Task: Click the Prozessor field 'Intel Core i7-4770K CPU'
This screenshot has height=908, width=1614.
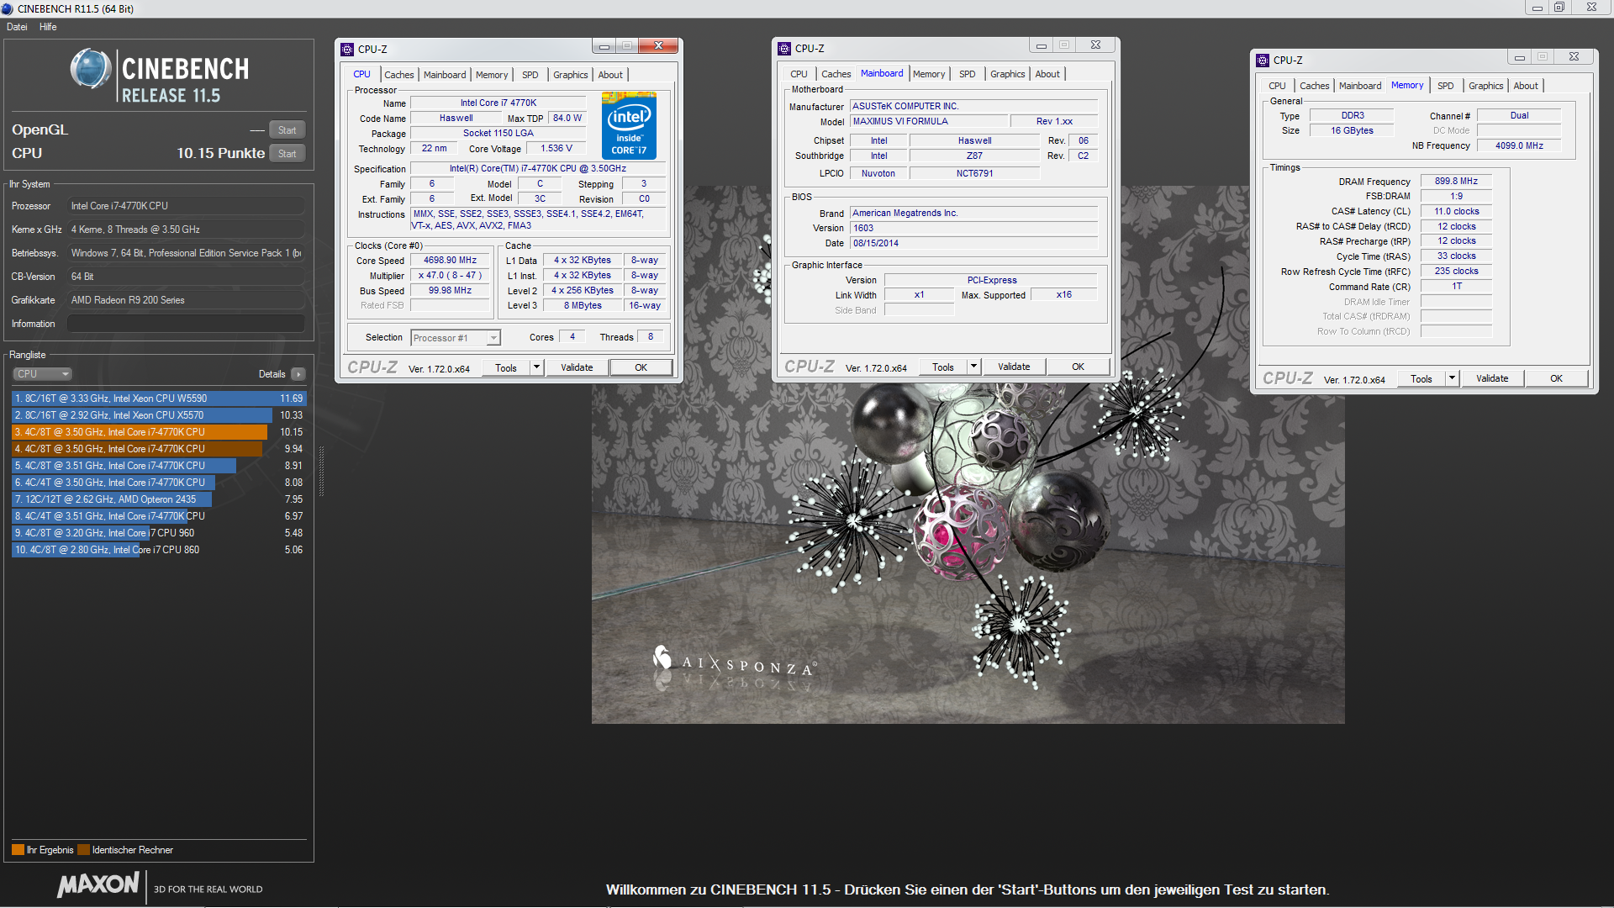Action: [x=186, y=206]
